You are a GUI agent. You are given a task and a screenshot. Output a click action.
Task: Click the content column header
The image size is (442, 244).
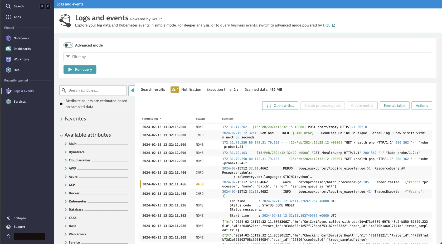click(x=228, y=119)
